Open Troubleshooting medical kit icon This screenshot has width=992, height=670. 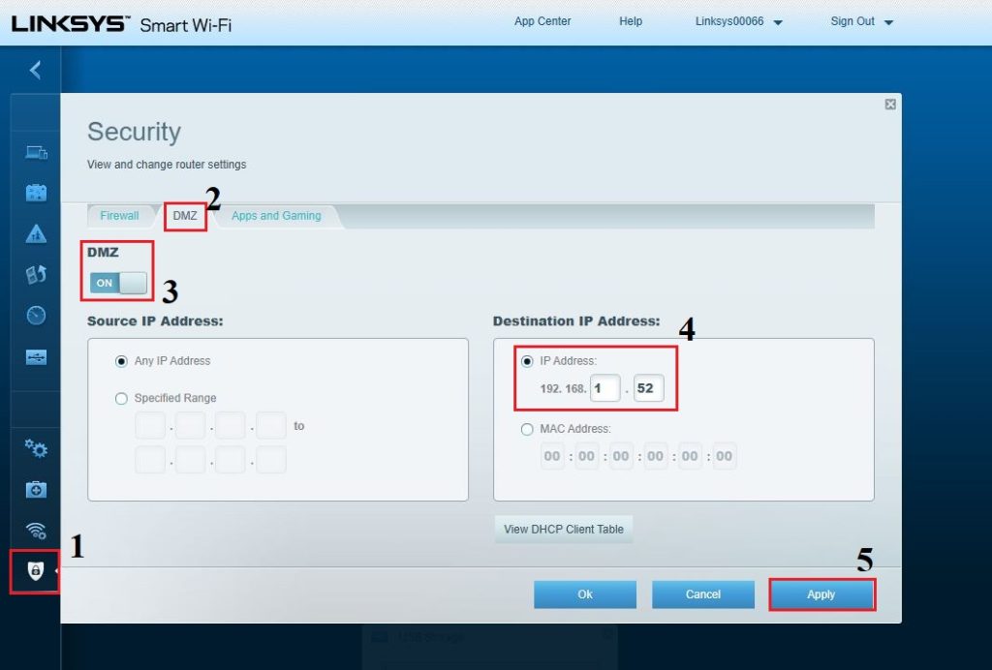pyautogui.click(x=36, y=490)
